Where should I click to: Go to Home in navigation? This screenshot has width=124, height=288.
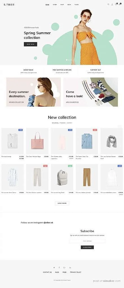(47, 5)
